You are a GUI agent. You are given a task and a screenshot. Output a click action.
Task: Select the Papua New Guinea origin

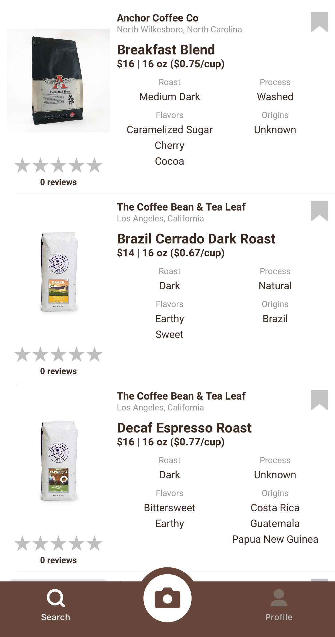[275, 539]
